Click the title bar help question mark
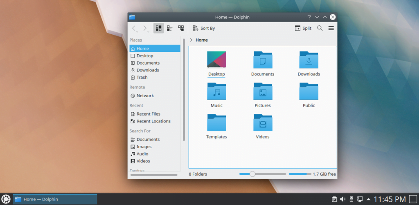 coord(309,17)
